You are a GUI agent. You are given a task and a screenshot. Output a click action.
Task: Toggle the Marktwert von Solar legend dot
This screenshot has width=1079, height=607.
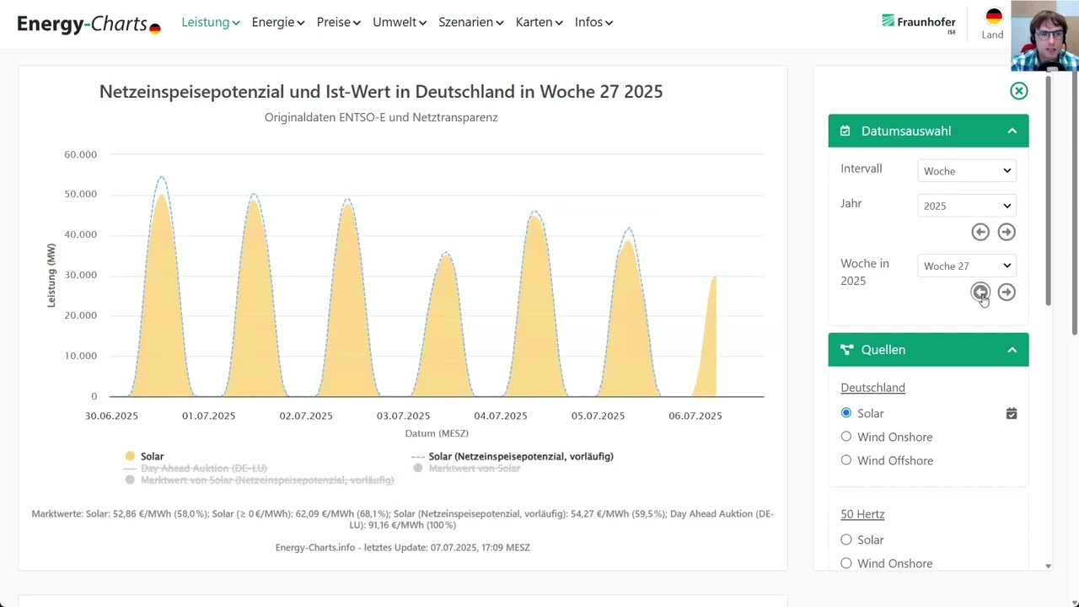coord(417,468)
